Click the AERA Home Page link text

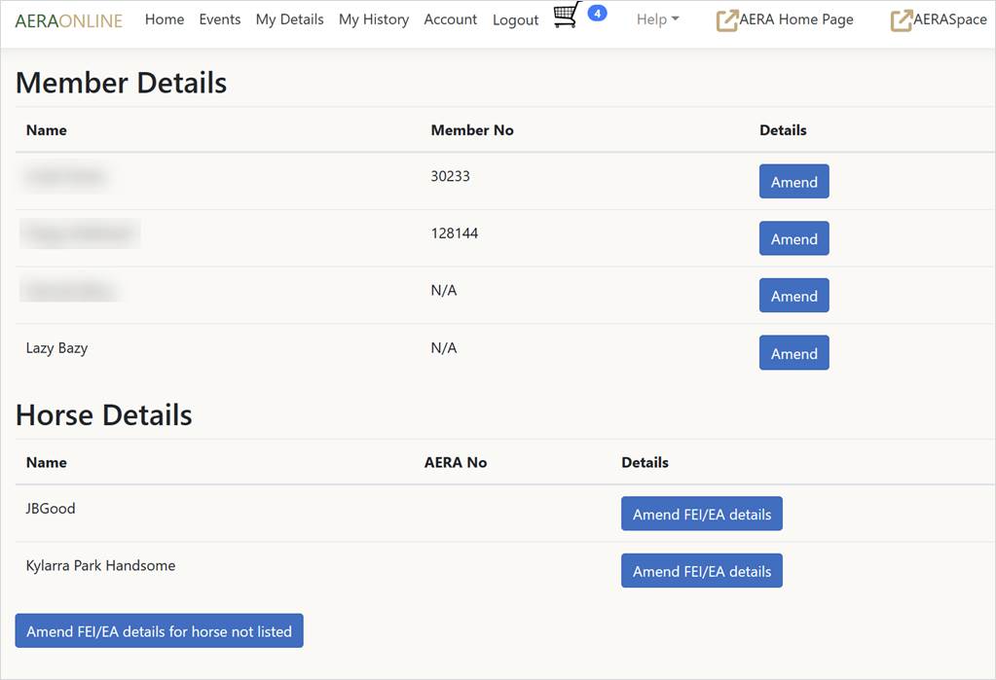795,19
